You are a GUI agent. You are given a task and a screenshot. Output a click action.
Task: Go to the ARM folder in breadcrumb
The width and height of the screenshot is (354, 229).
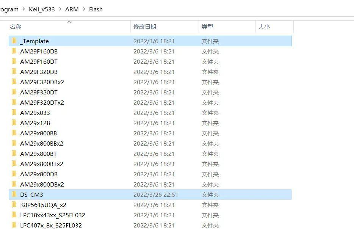coord(72,9)
